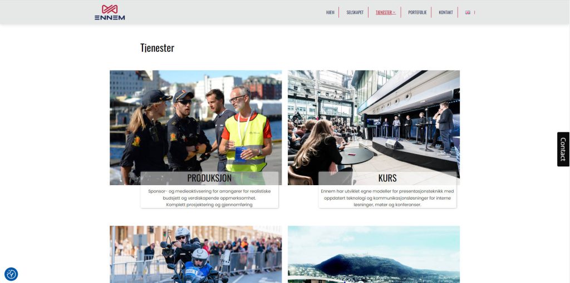Open the Selskapet menu item
This screenshot has height=283, width=570.
tap(355, 12)
